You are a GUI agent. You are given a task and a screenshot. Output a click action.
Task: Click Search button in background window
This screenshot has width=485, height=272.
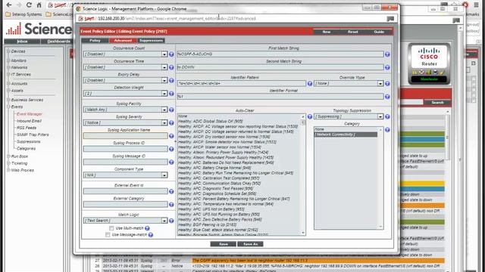(437, 103)
